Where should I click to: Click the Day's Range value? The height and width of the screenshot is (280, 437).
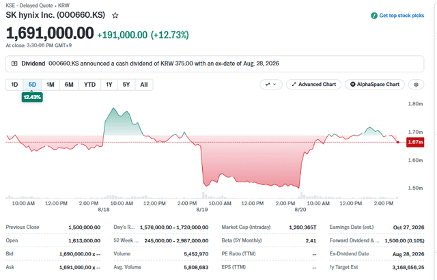(174, 227)
